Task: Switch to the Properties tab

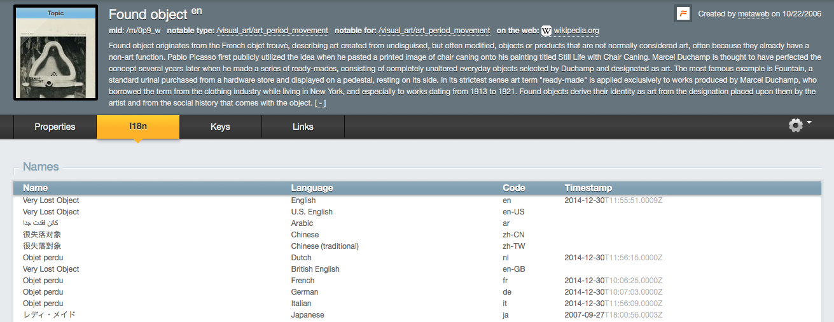Action: [55, 127]
